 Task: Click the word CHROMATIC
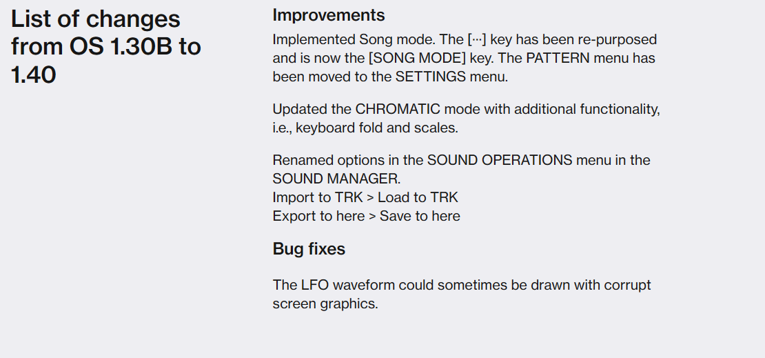pos(397,109)
